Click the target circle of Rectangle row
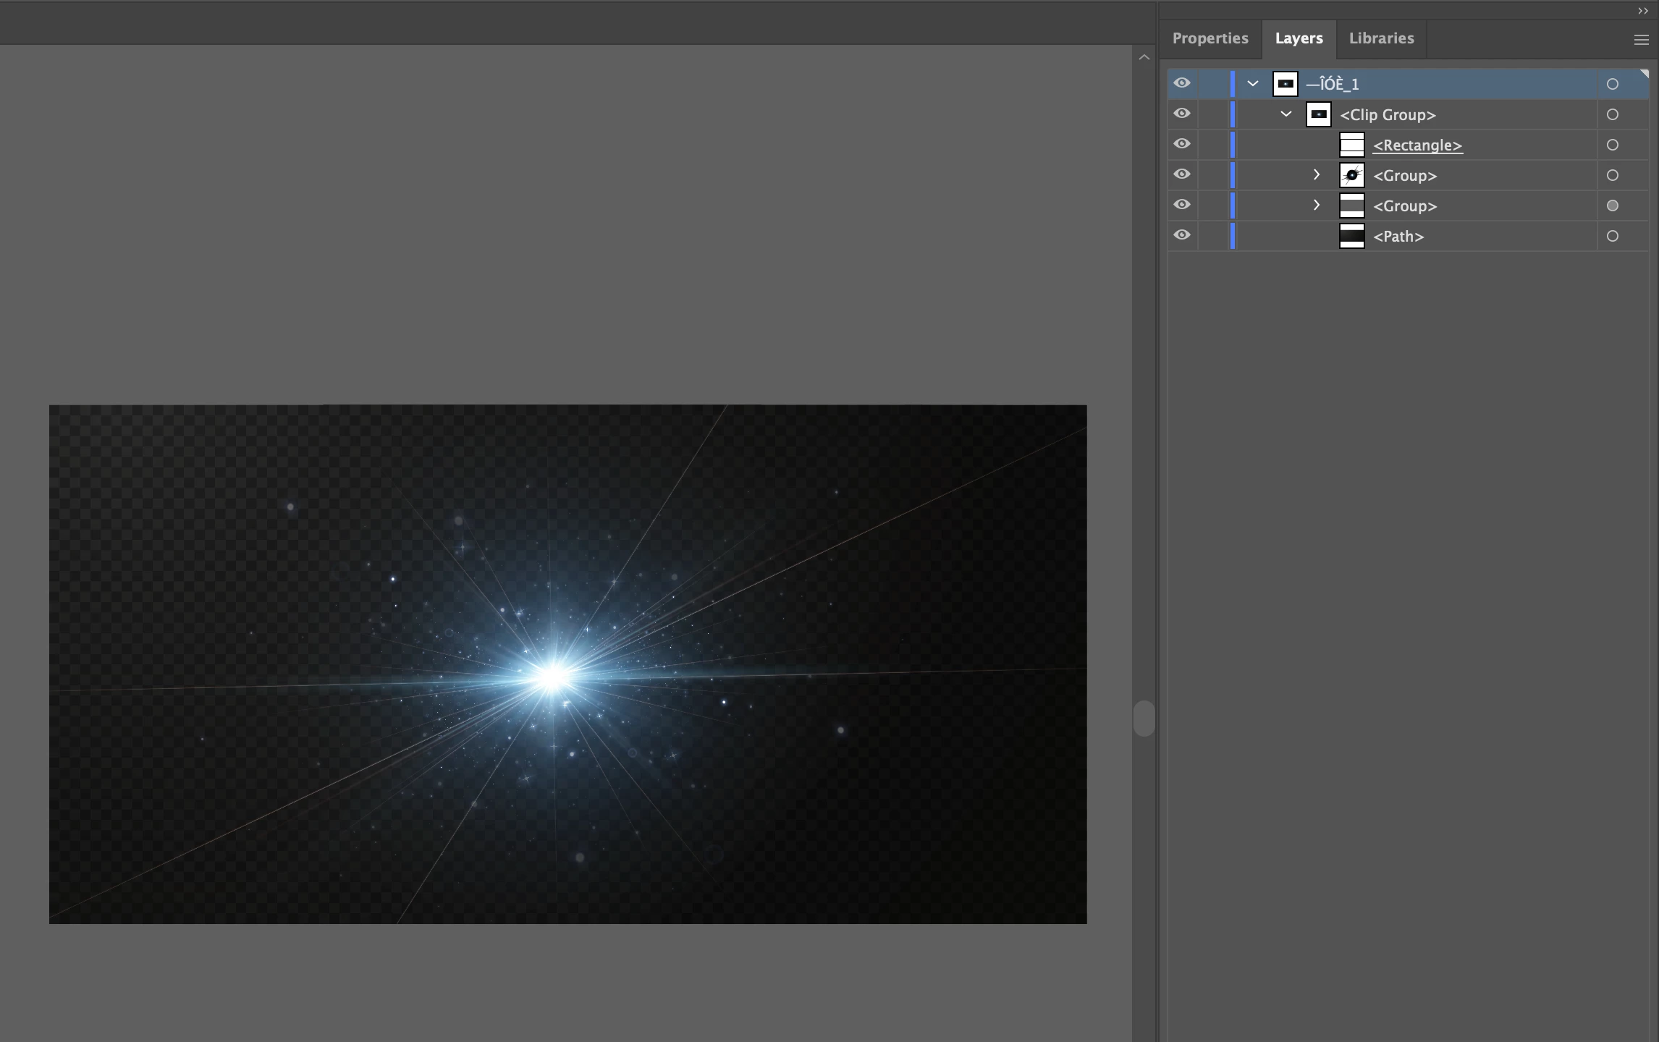 coord(1612,145)
